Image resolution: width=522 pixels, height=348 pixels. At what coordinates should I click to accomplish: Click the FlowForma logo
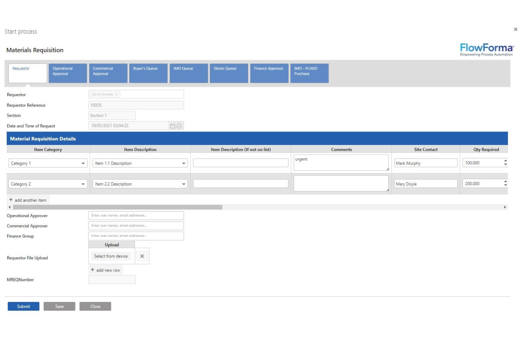coord(487,49)
